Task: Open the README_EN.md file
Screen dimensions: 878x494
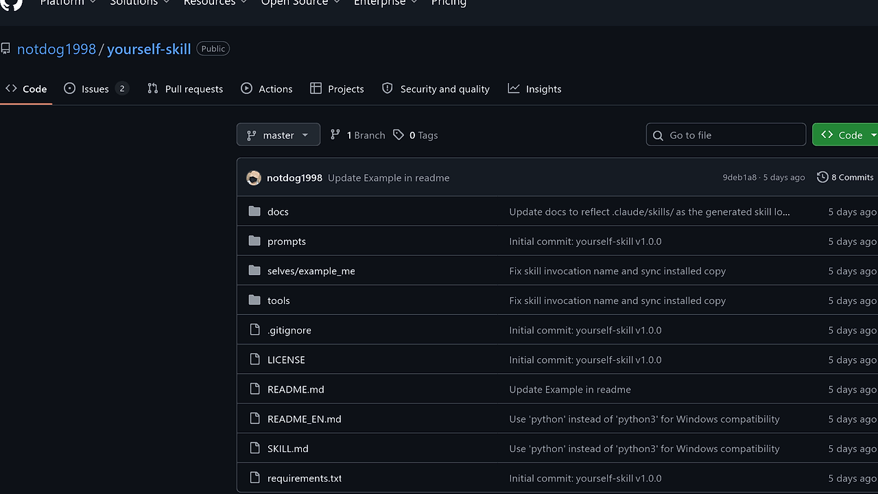Action: tap(305, 419)
